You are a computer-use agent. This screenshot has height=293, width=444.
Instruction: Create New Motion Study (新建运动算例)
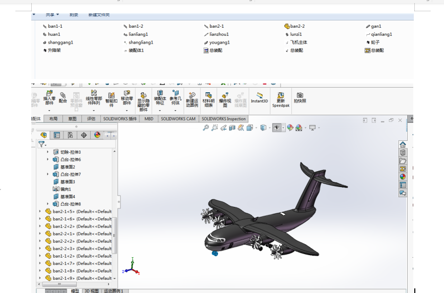pos(192,99)
